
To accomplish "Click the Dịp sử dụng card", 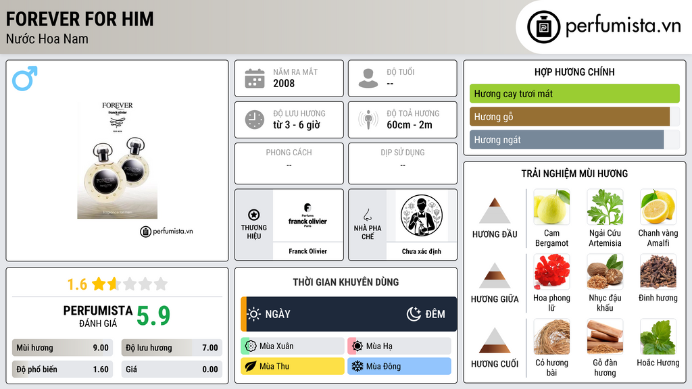I will coord(403,163).
